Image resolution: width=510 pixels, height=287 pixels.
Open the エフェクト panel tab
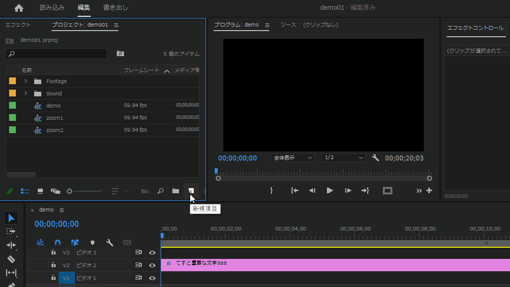click(18, 24)
